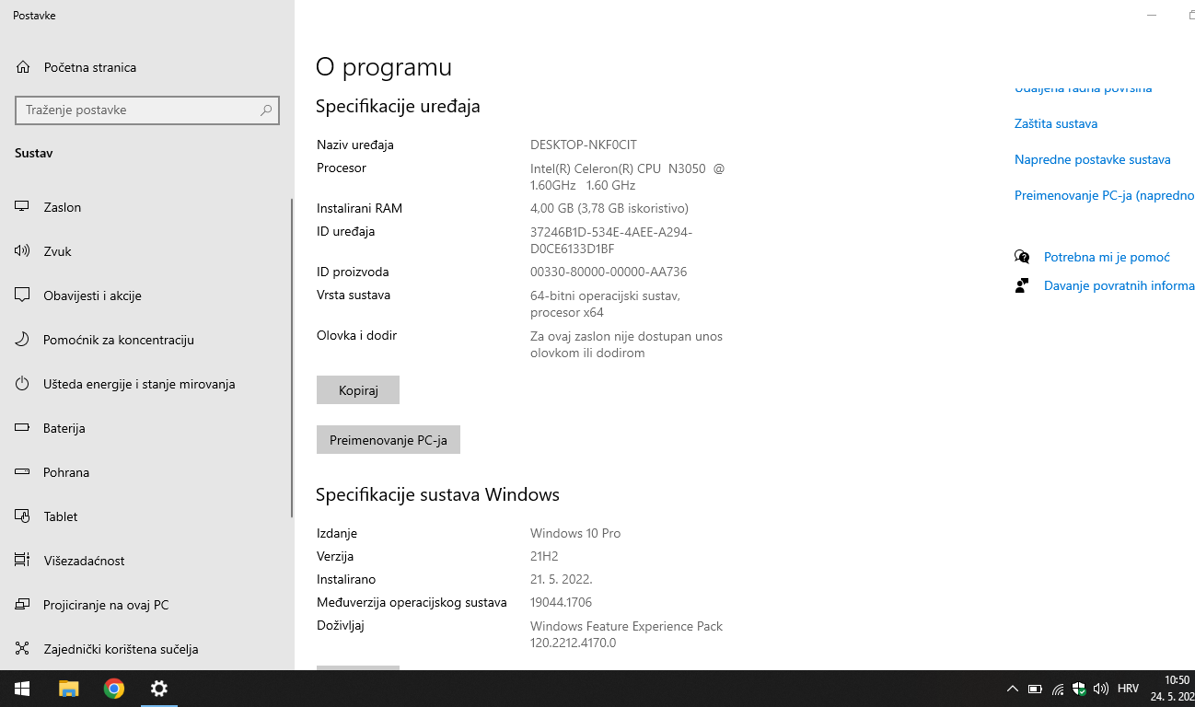Image resolution: width=1195 pixels, height=707 pixels.
Task: Show hidden tray icons chevron
Action: (x=1013, y=689)
